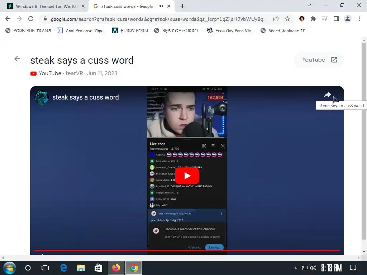Click the Chrome taskbar icon
Image resolution: width=367 pixels, height=275 pixels.
coord(134,268)
